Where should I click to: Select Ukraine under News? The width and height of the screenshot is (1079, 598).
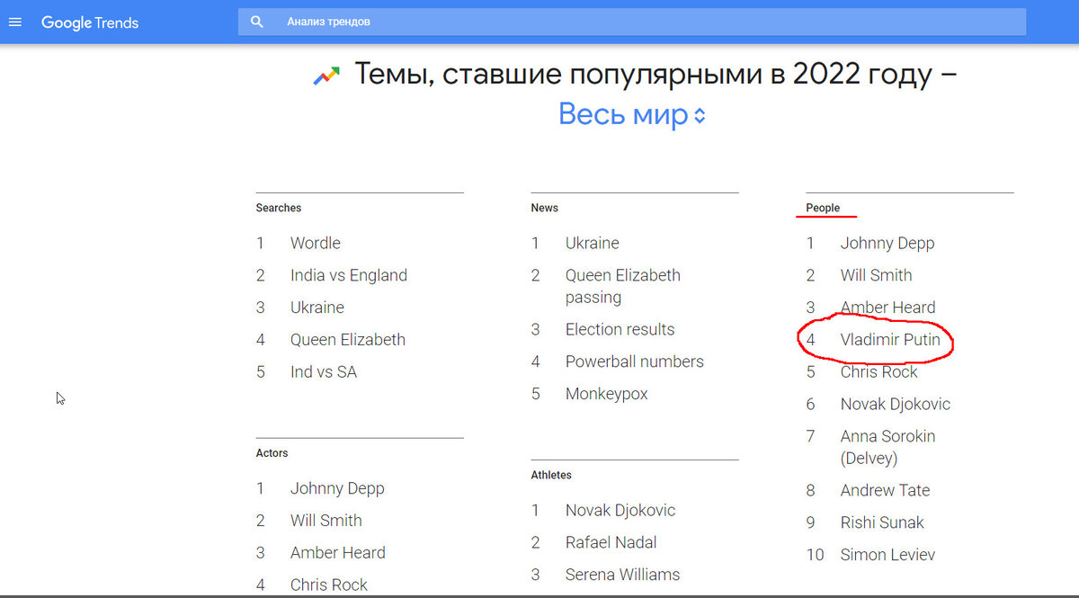click(x=593, y=243)
